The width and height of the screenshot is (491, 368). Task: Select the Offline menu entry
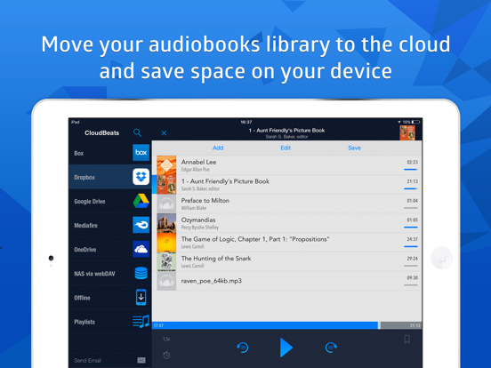pyautogui.click(x=110, y=297)
